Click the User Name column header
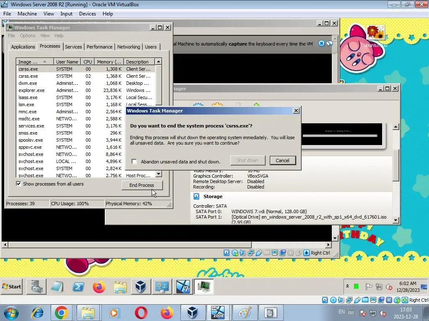Image resolution: width=429 pixels, height=321 pixels. click(x=67, y=62)
